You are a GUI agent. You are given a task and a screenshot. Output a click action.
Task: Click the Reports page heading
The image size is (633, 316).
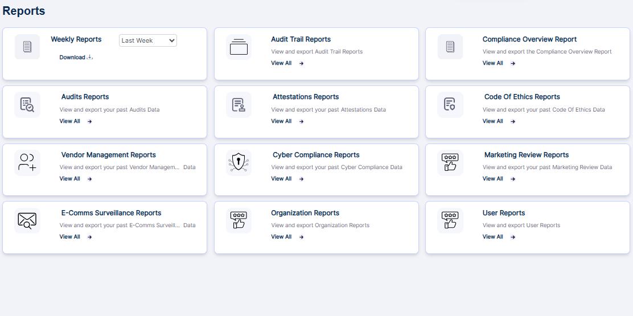[24, 11]
